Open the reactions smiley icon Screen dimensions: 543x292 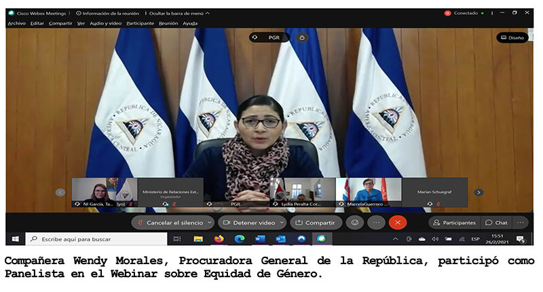click(355, 223)
